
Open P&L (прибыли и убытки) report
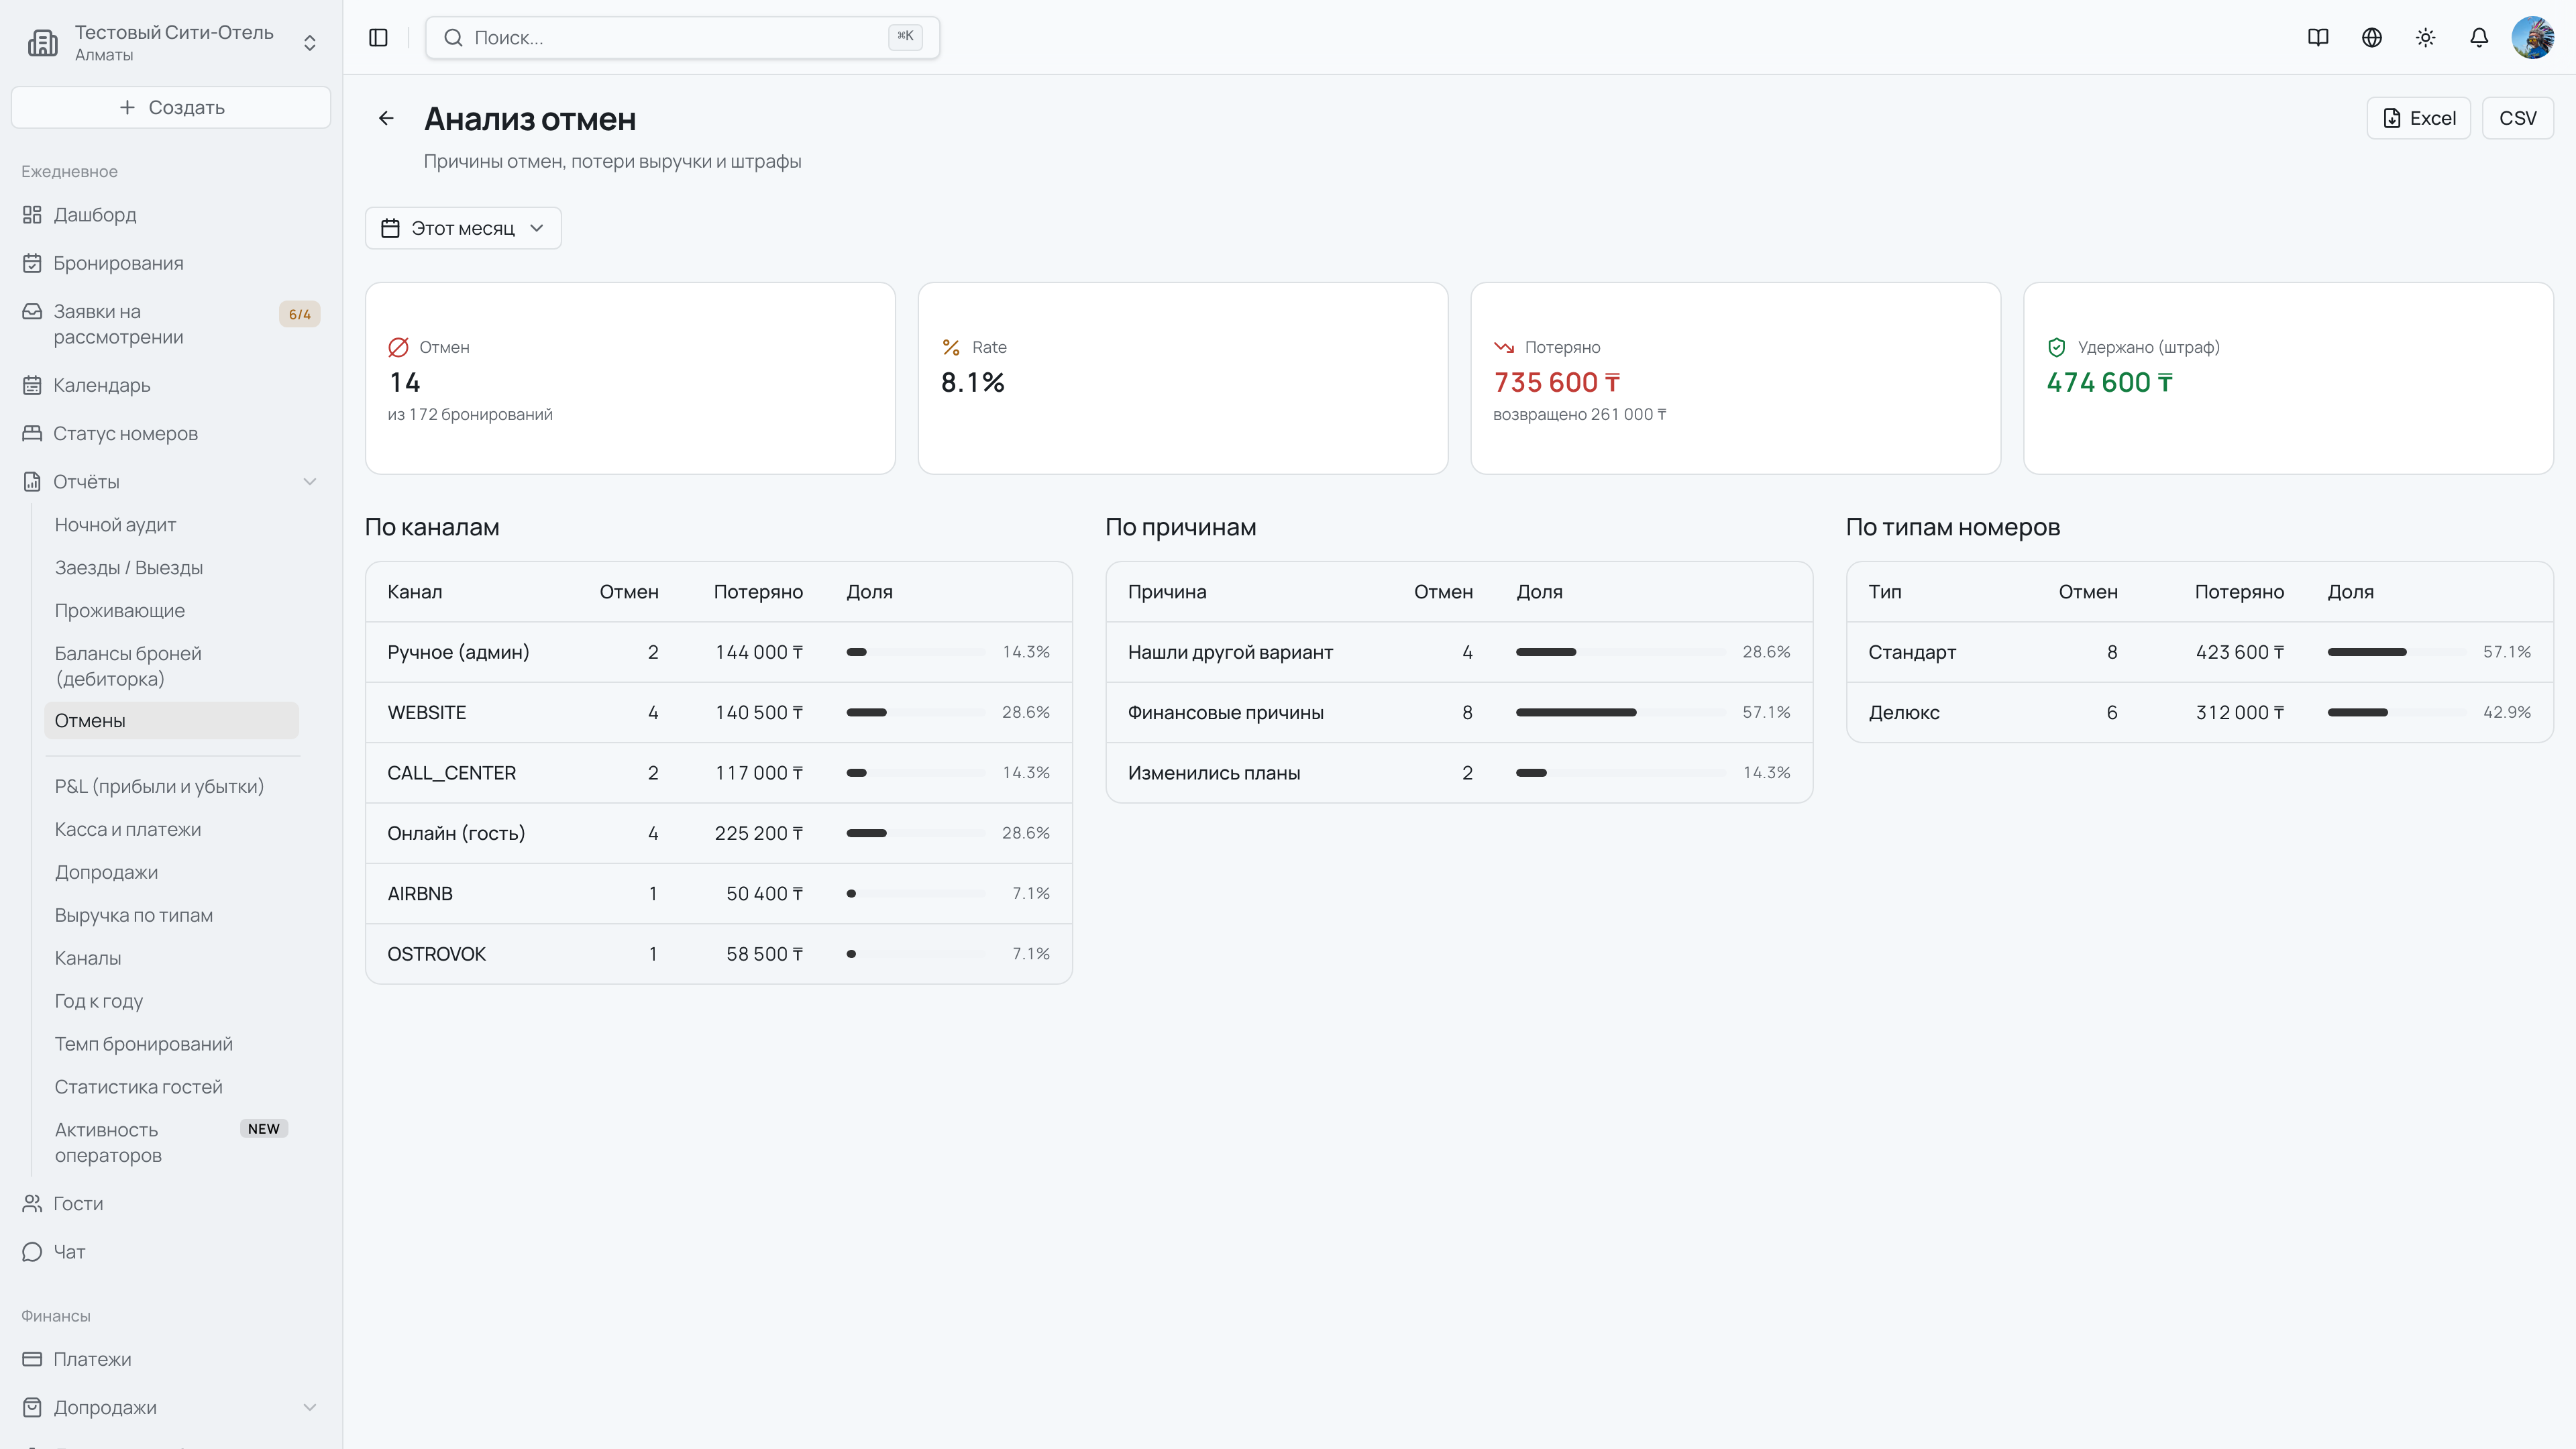(x=159, y=787)
